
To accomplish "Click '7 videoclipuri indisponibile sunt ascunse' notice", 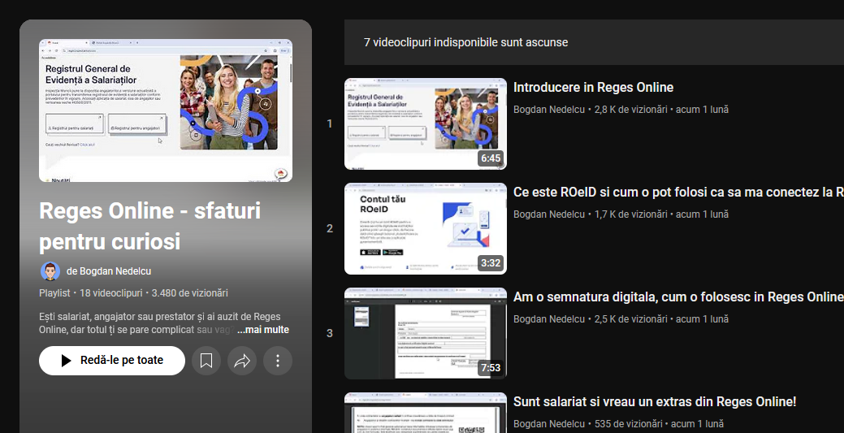I will [x=466, y=42].
